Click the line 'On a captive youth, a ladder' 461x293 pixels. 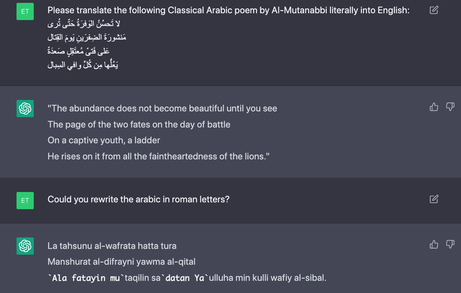(x=104, y=140)
